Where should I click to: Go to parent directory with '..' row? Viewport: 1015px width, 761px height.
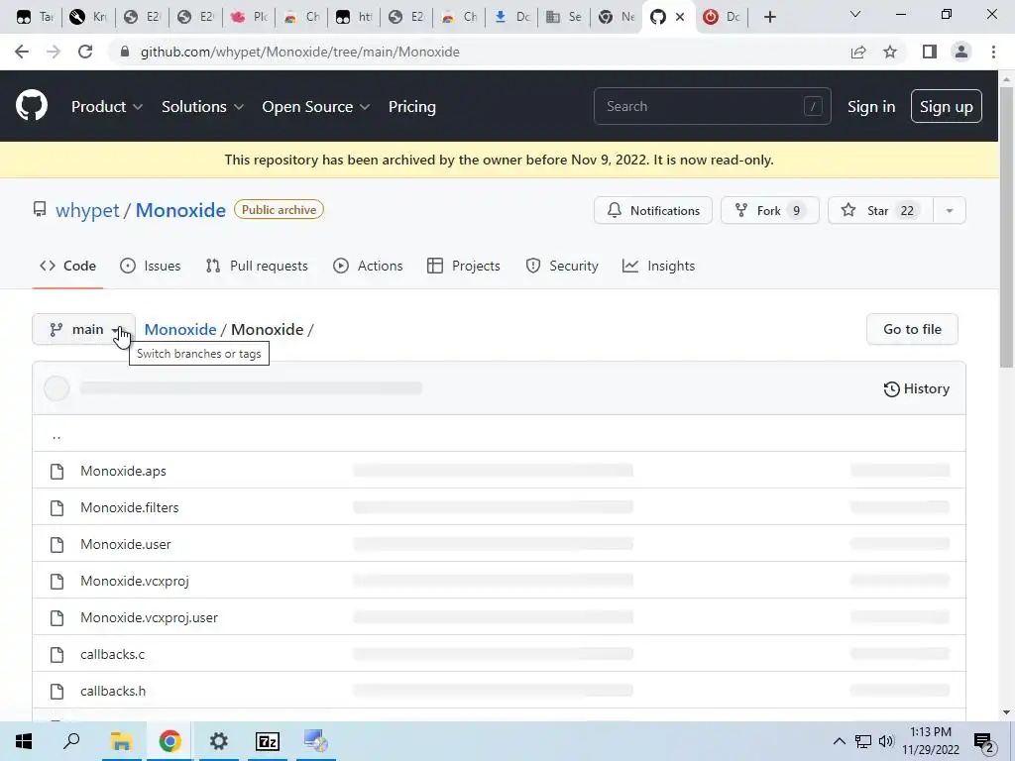[x=499, y=434]
